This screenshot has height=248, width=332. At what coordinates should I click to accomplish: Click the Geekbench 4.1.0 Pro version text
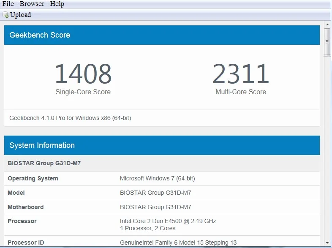tap(70, 118)
